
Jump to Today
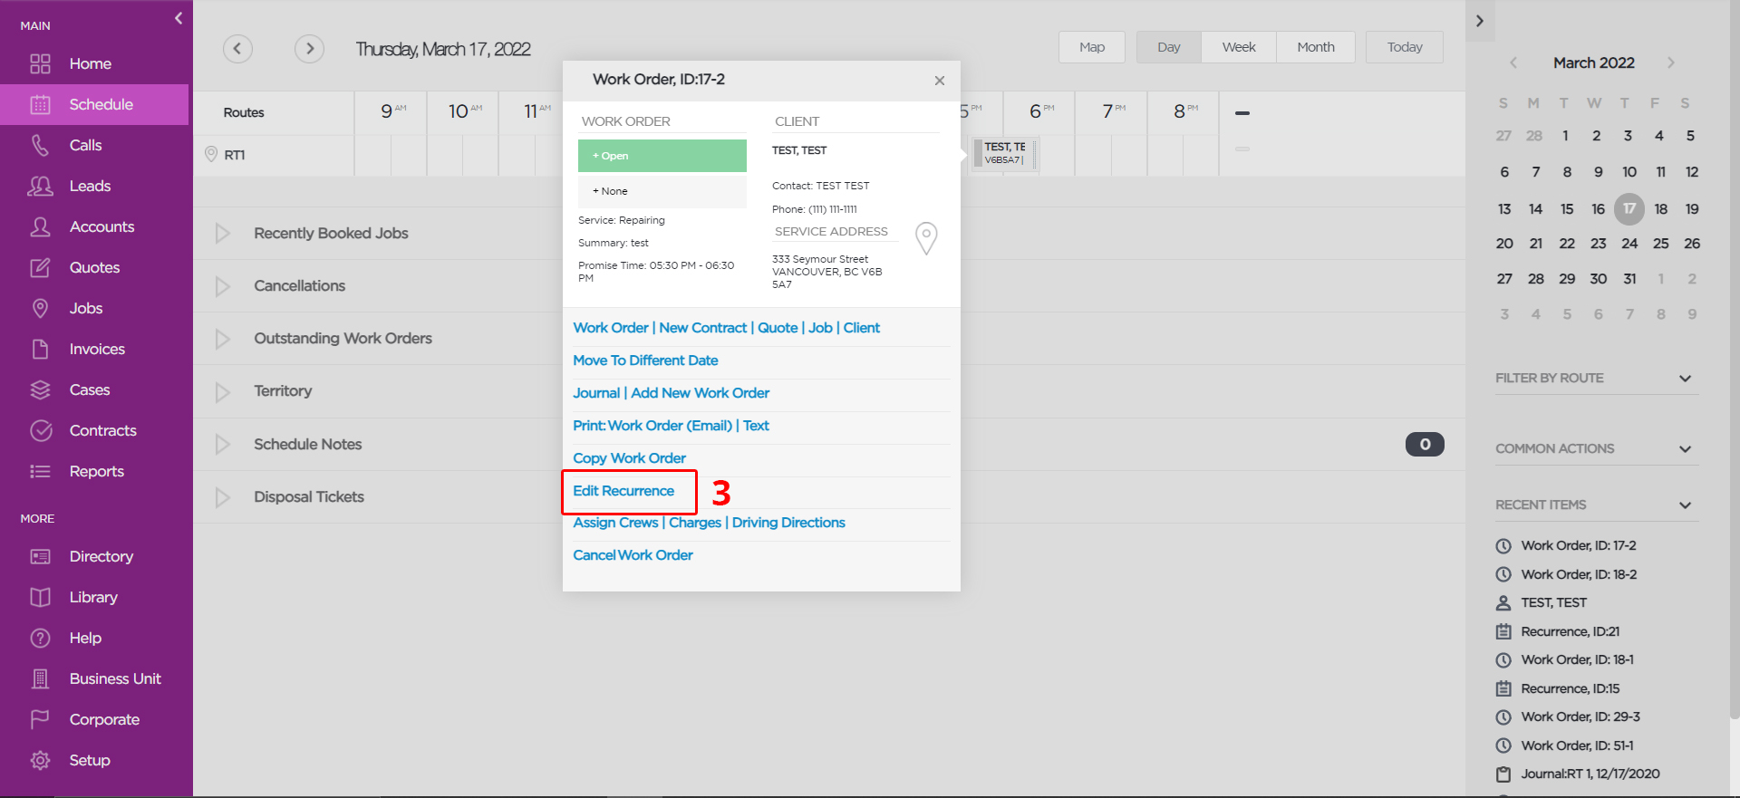coord(1405,47)
